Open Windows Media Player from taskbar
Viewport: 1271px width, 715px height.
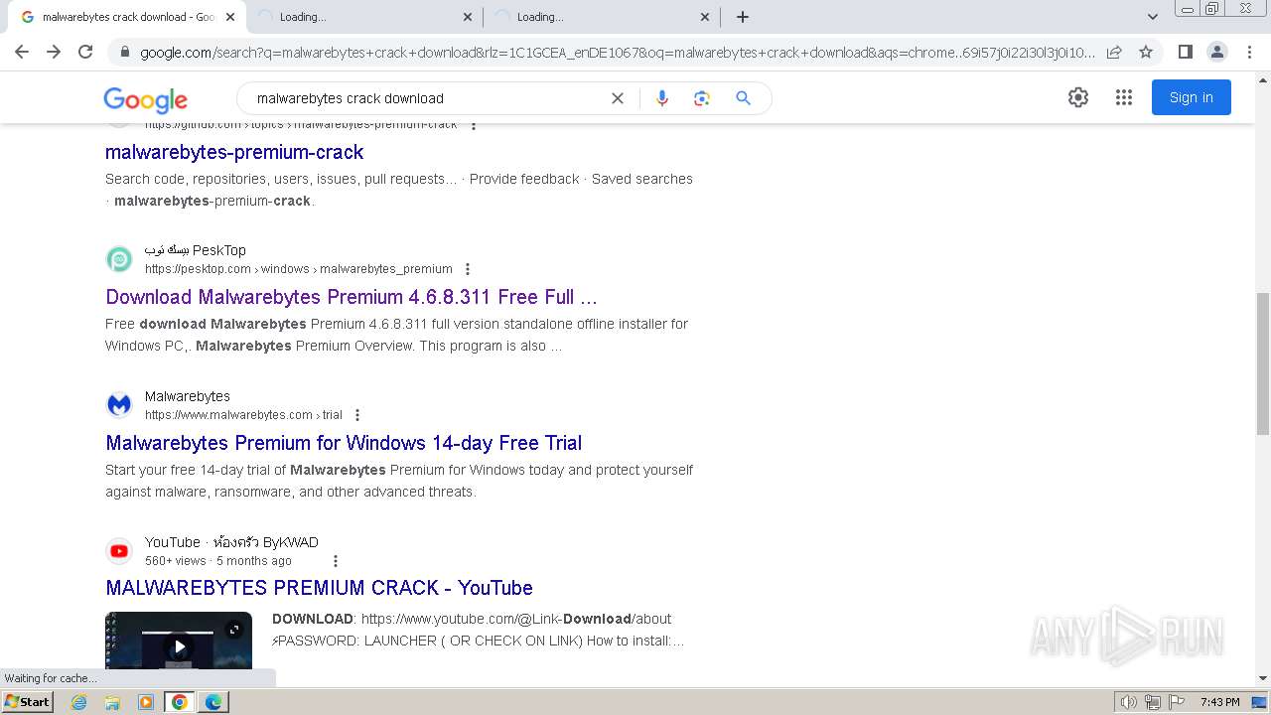click(x=146, y=702)
